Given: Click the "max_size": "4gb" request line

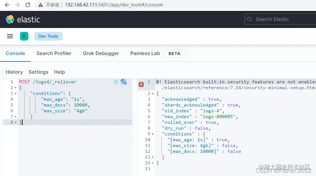Looking at the screenshot, I should click(64, 111).
